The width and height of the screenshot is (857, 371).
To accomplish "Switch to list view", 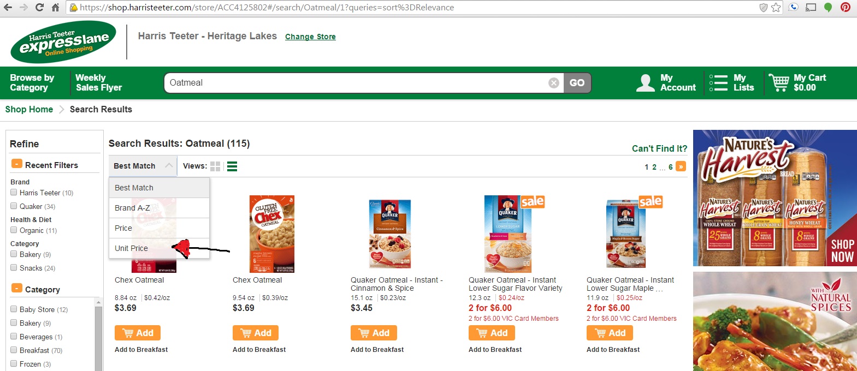I will coord(232,166).
